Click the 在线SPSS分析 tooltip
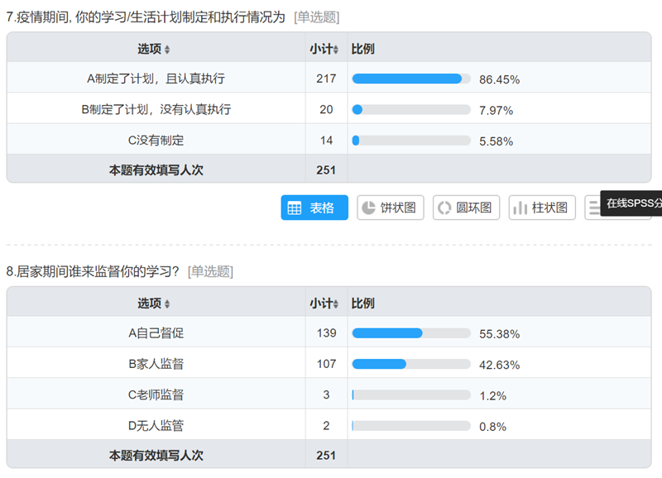Viewport: 662px width, 478px height. (x=633, y=203)
